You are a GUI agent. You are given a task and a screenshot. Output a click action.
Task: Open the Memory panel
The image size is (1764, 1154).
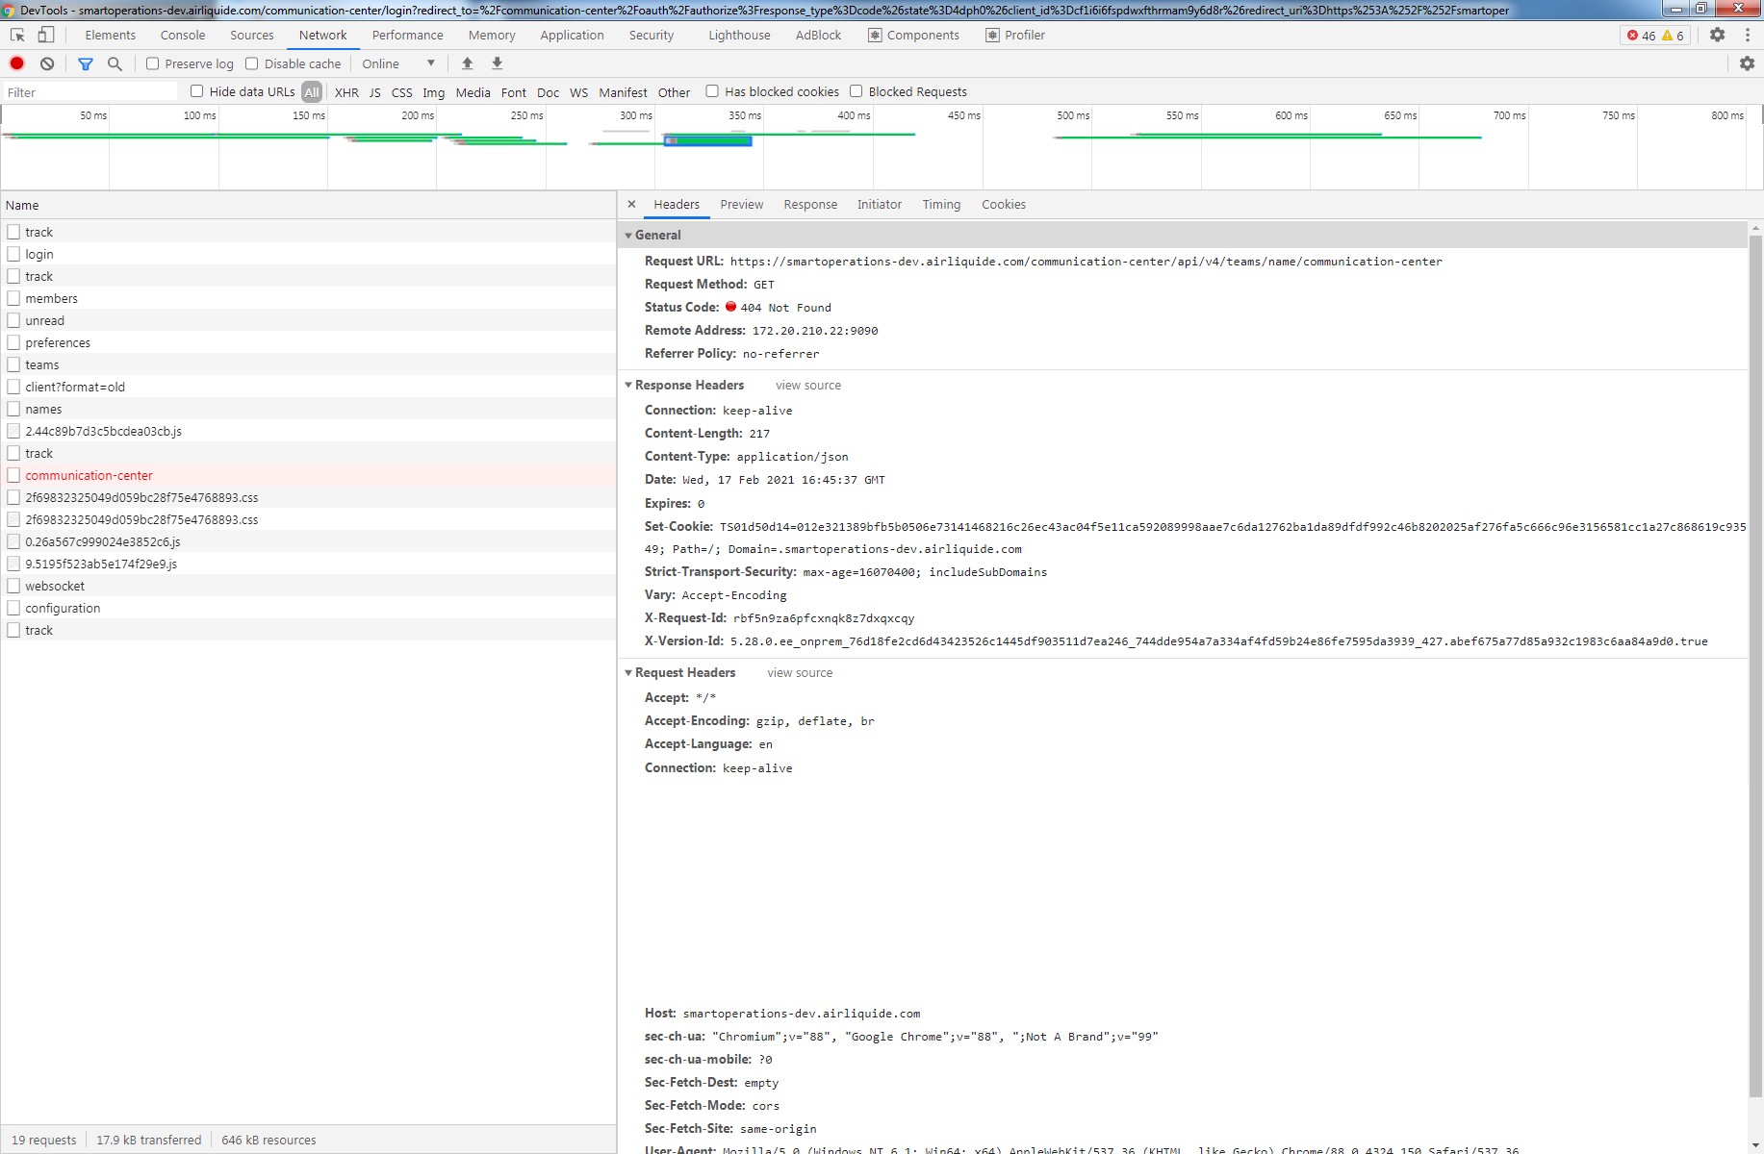point(492,35)
